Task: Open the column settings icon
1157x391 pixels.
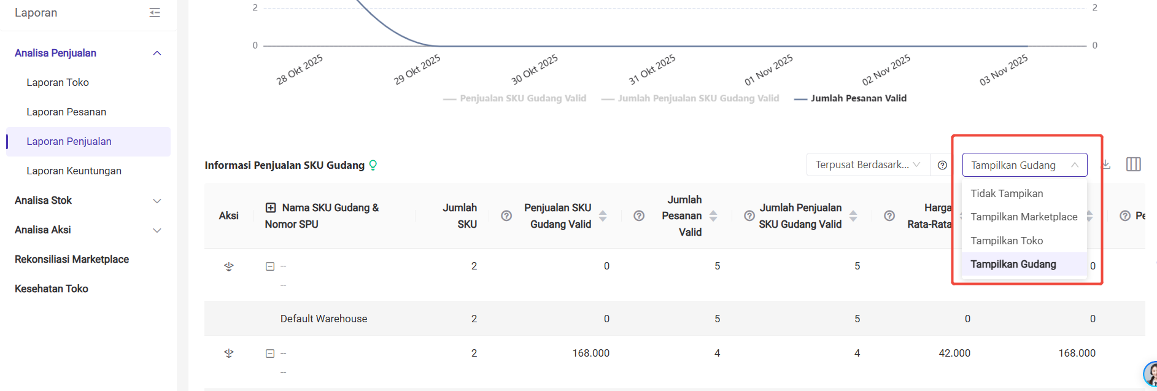Action: tap(1133, 165)
